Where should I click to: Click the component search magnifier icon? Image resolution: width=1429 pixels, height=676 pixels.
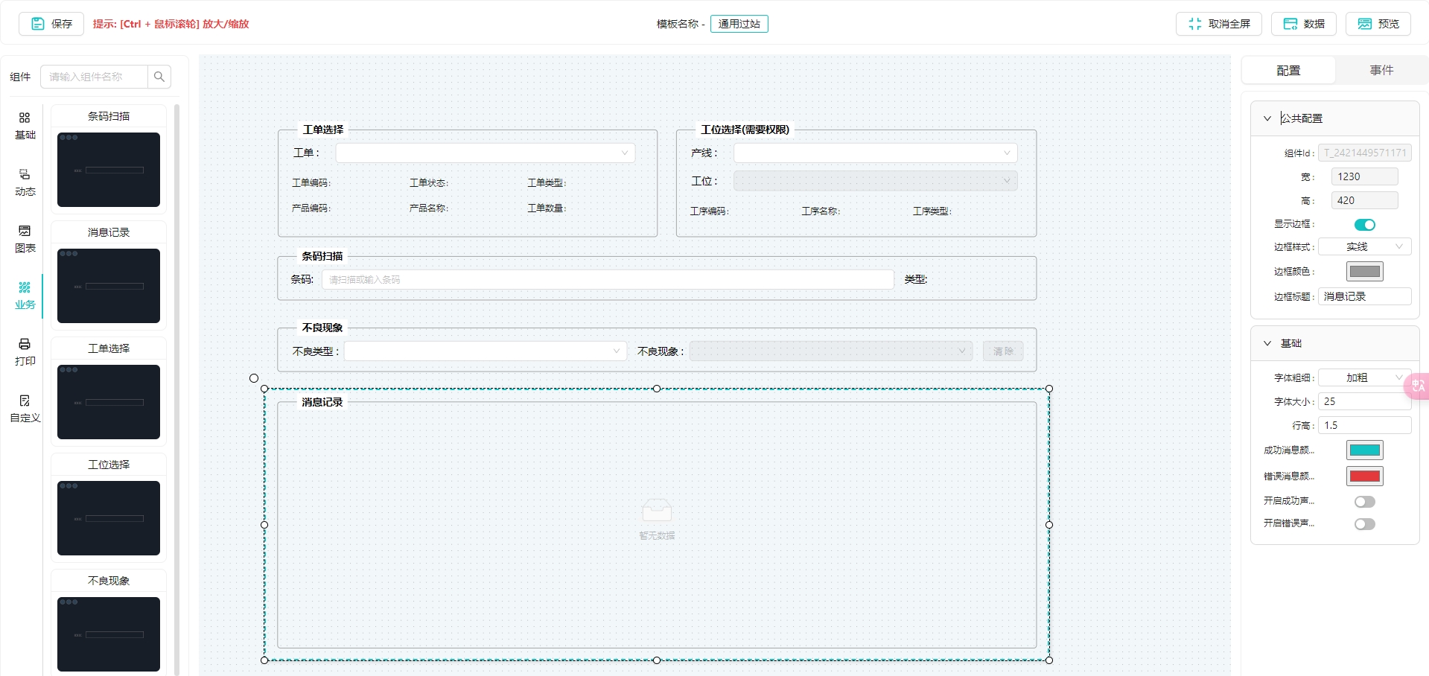coord(159,77)
